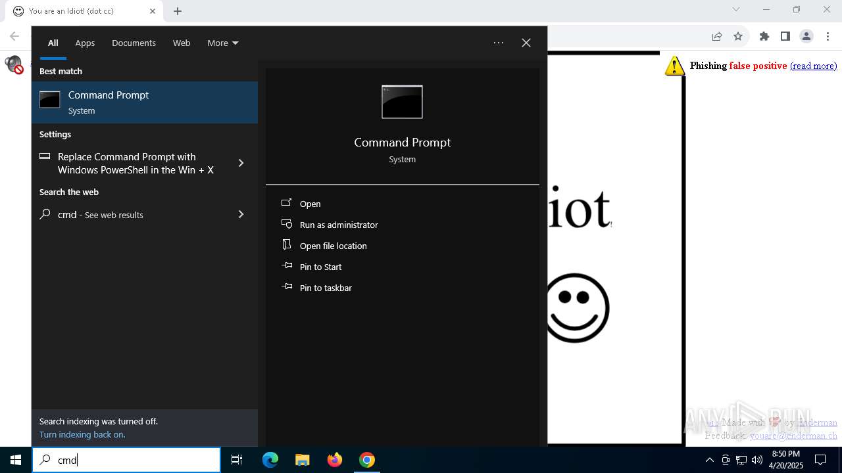This screenshot has width=842, height=473.
Task: Toggle the Chrome side panel icon
Action: click(x=785, y=37)
